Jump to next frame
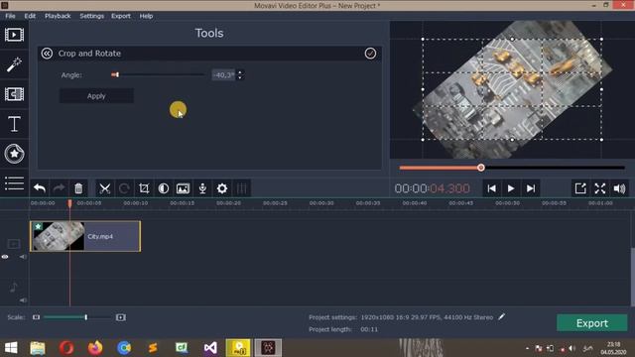 531,188
